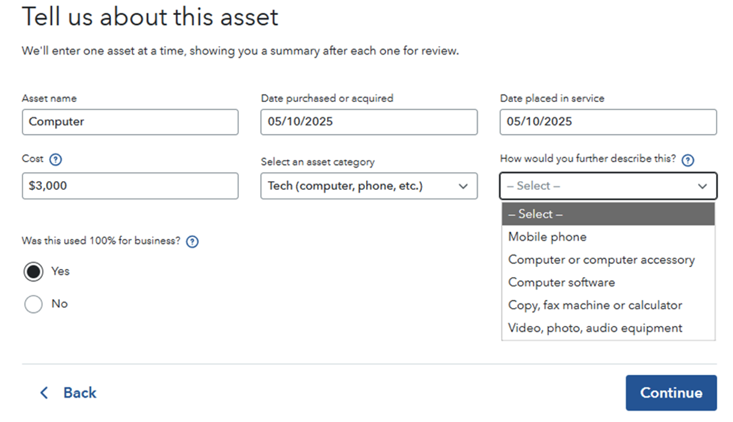The image size is (733, 422).
Task: Click the help icon next to Cost
Action: (x=56, y=160)
